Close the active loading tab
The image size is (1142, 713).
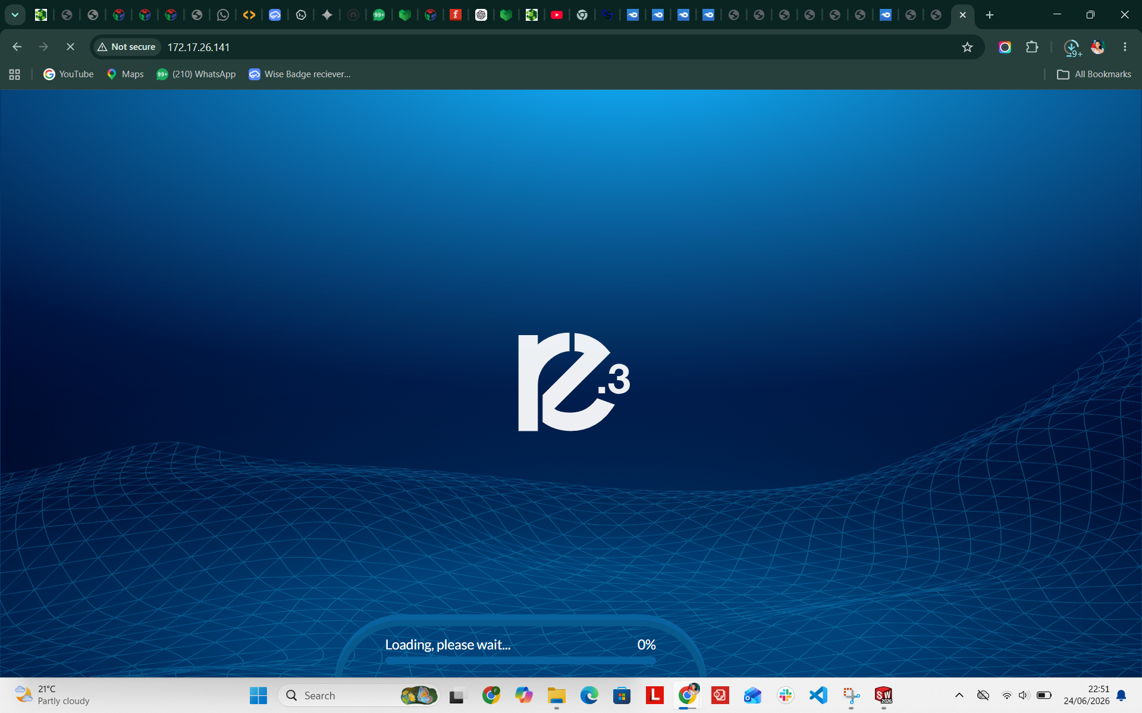click(x=962, y=15)
